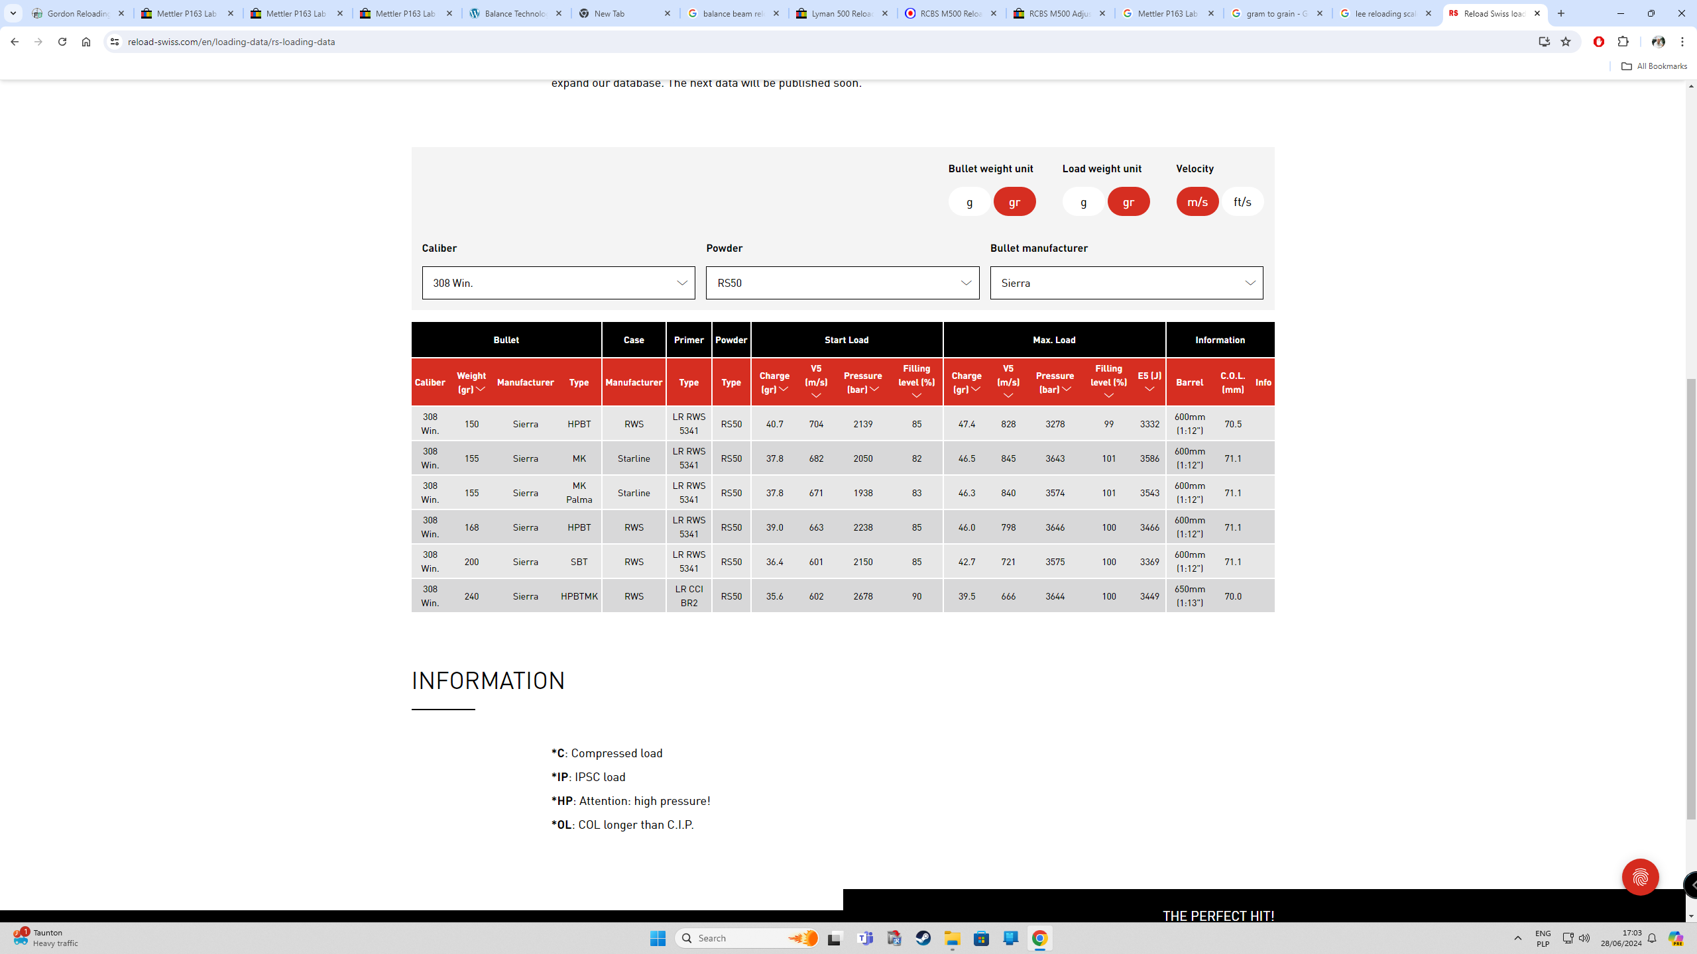
Task: Click the Windows taskbar Search box
Action: (747, 938)
